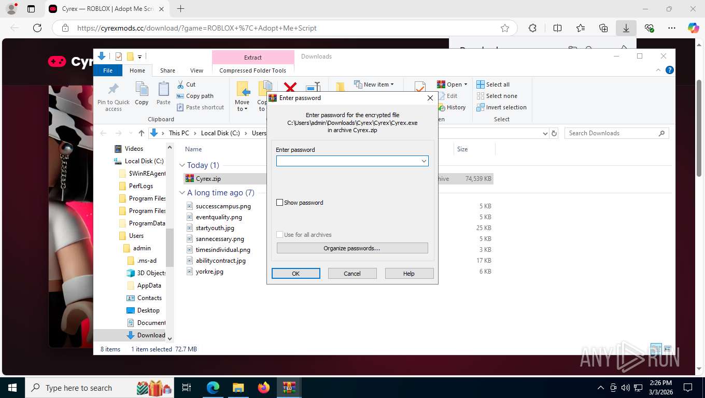Open the Open dropdown in ribbon

click(x=453, y=84)
